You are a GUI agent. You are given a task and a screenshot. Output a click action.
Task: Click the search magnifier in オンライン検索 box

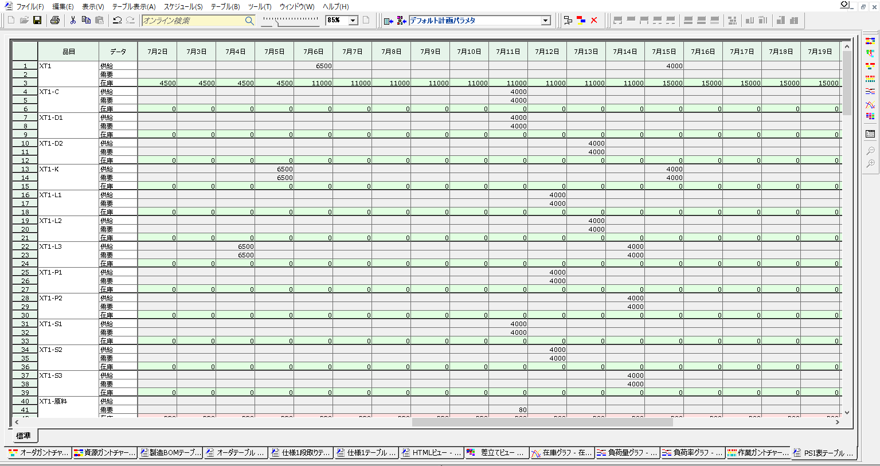[249, 21]
